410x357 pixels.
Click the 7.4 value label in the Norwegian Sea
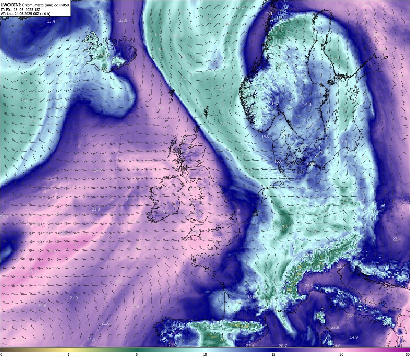click(208, 19)
